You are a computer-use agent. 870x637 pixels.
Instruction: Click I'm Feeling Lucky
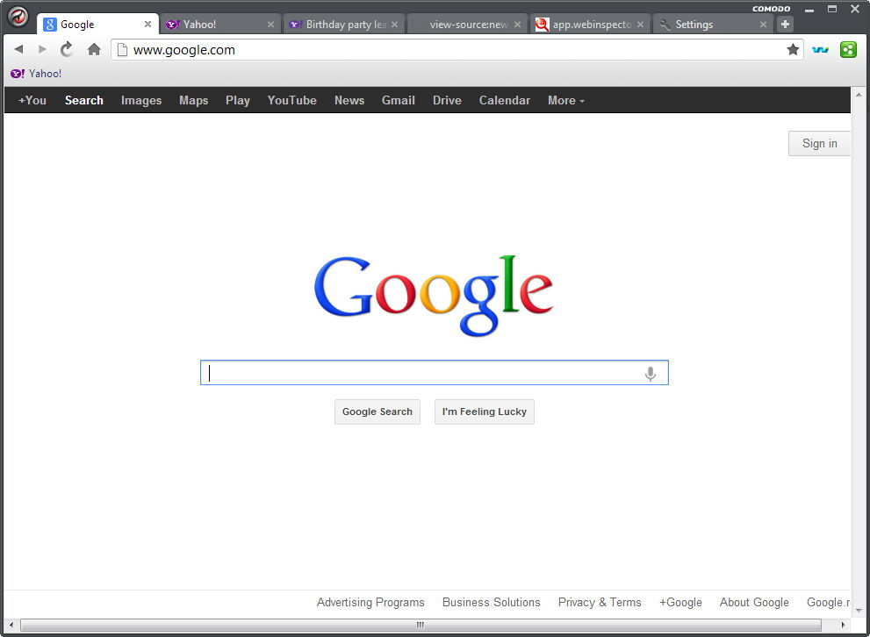(x=484, y=412)
